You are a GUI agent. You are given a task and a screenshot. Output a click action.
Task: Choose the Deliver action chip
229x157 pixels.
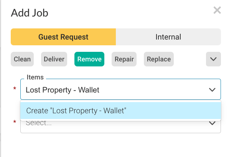click(54, 59)
